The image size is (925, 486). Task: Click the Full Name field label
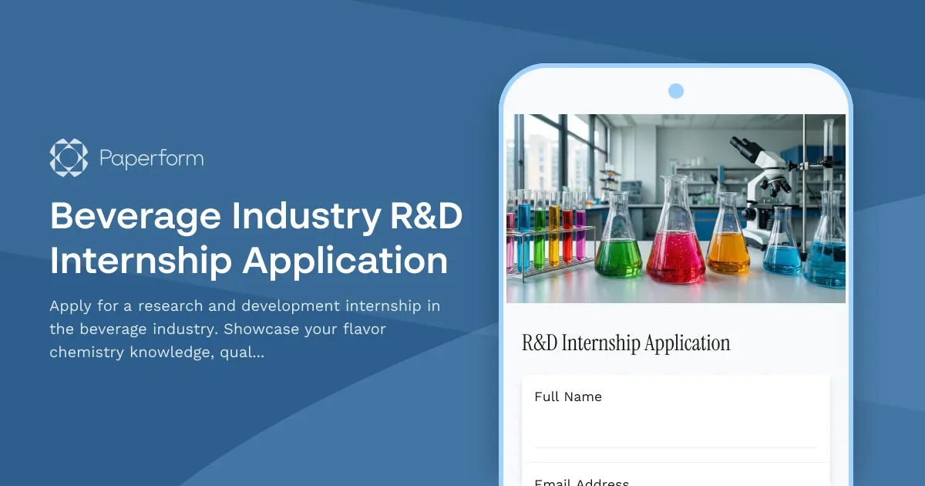pos(568,397)
